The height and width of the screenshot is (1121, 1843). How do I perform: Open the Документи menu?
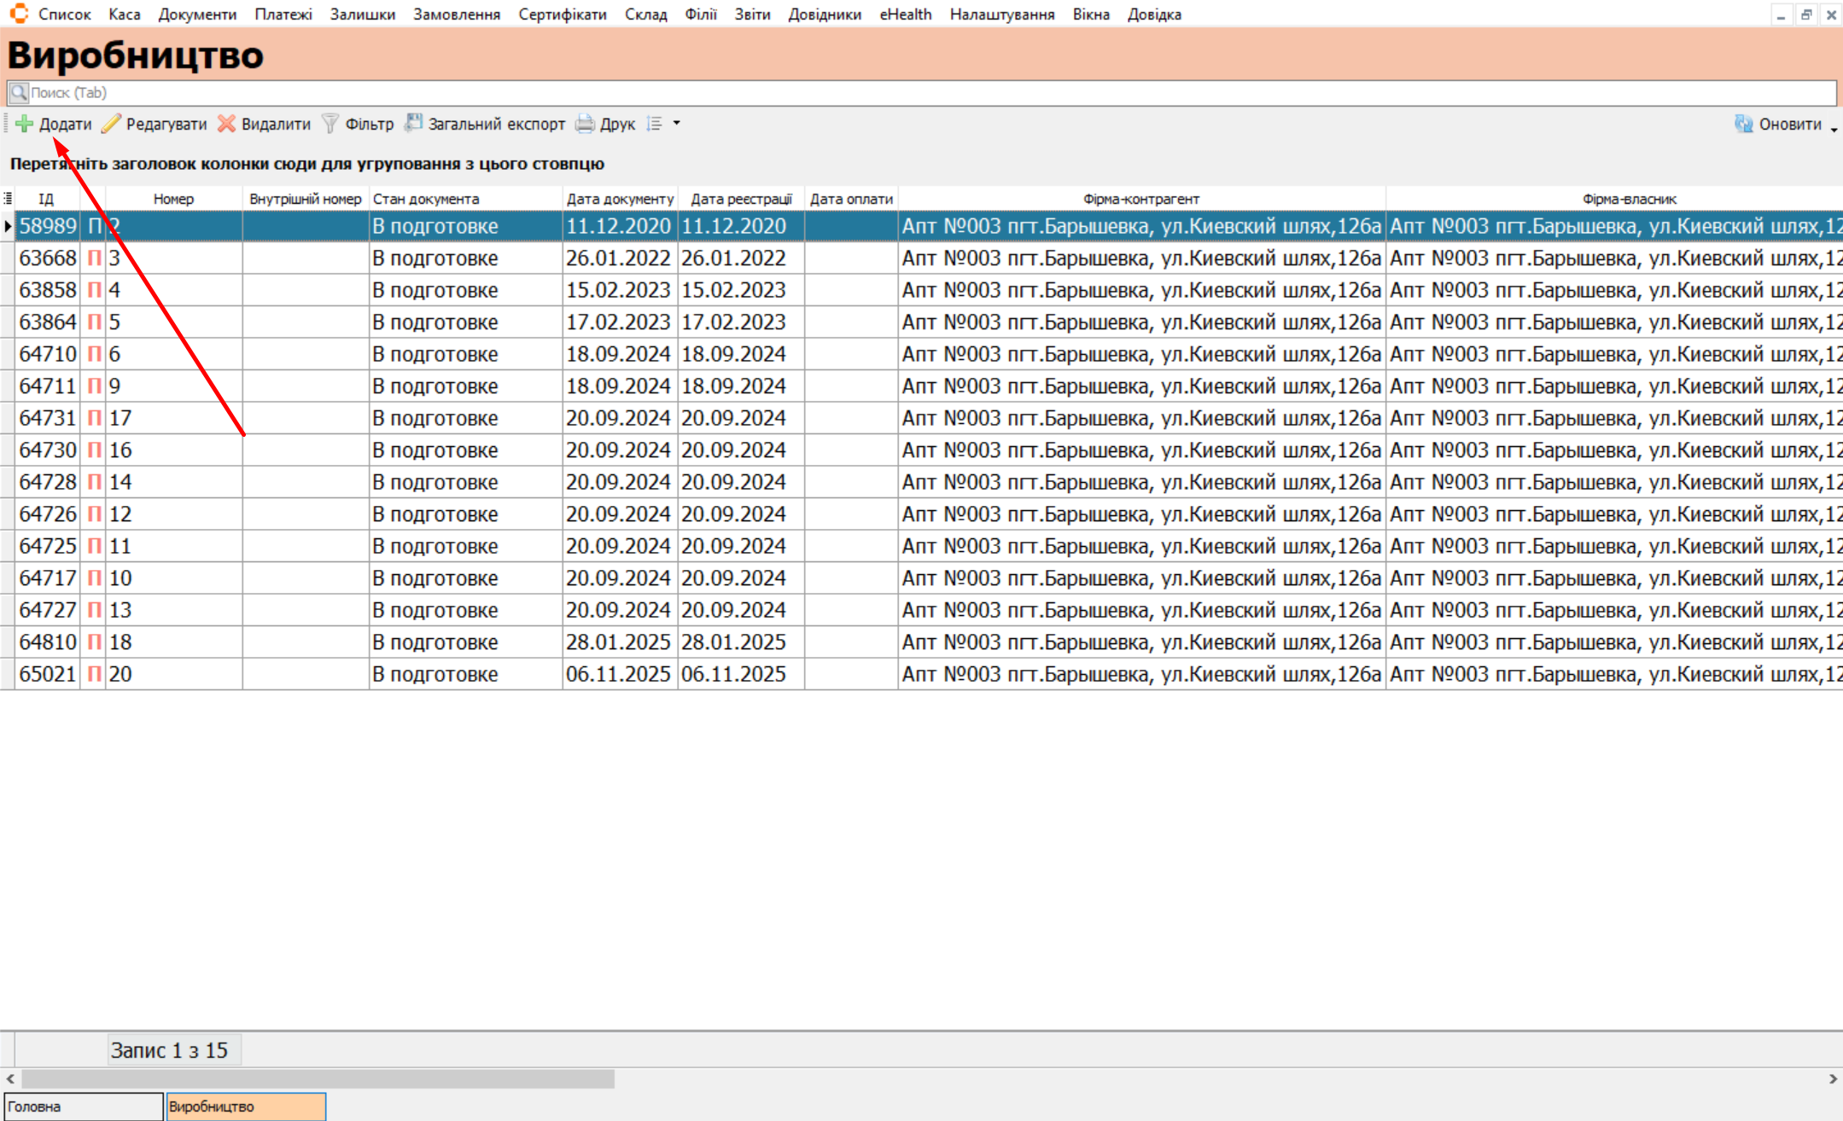tap(197, 15)
